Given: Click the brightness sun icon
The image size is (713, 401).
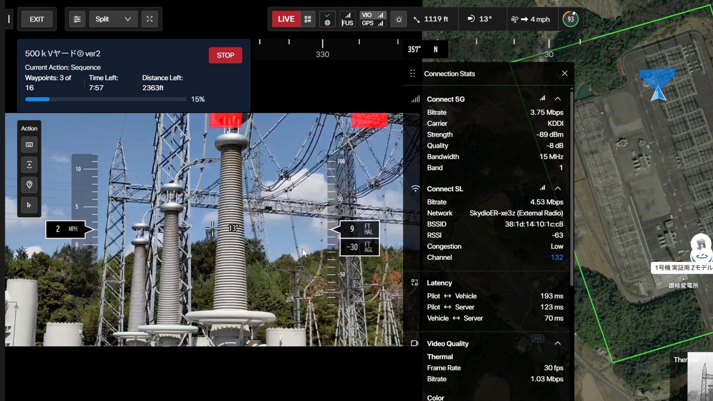Looking at the screenshot, I should click(399, 19).
